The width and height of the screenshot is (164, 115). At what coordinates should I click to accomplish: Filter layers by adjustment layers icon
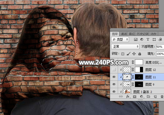(x=142, y=39)
